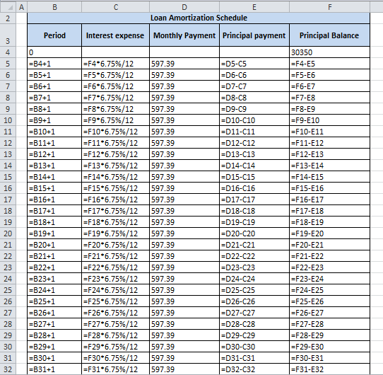Select row 4 header
383x375 pixels.
click(8, 52)
